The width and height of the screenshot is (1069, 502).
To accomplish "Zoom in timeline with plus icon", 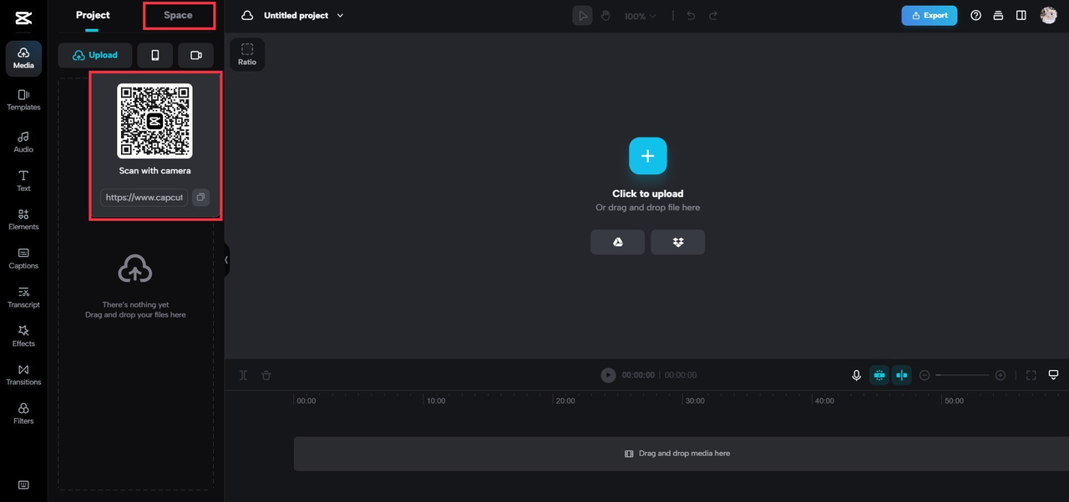I will click(x=1001, y=375).
